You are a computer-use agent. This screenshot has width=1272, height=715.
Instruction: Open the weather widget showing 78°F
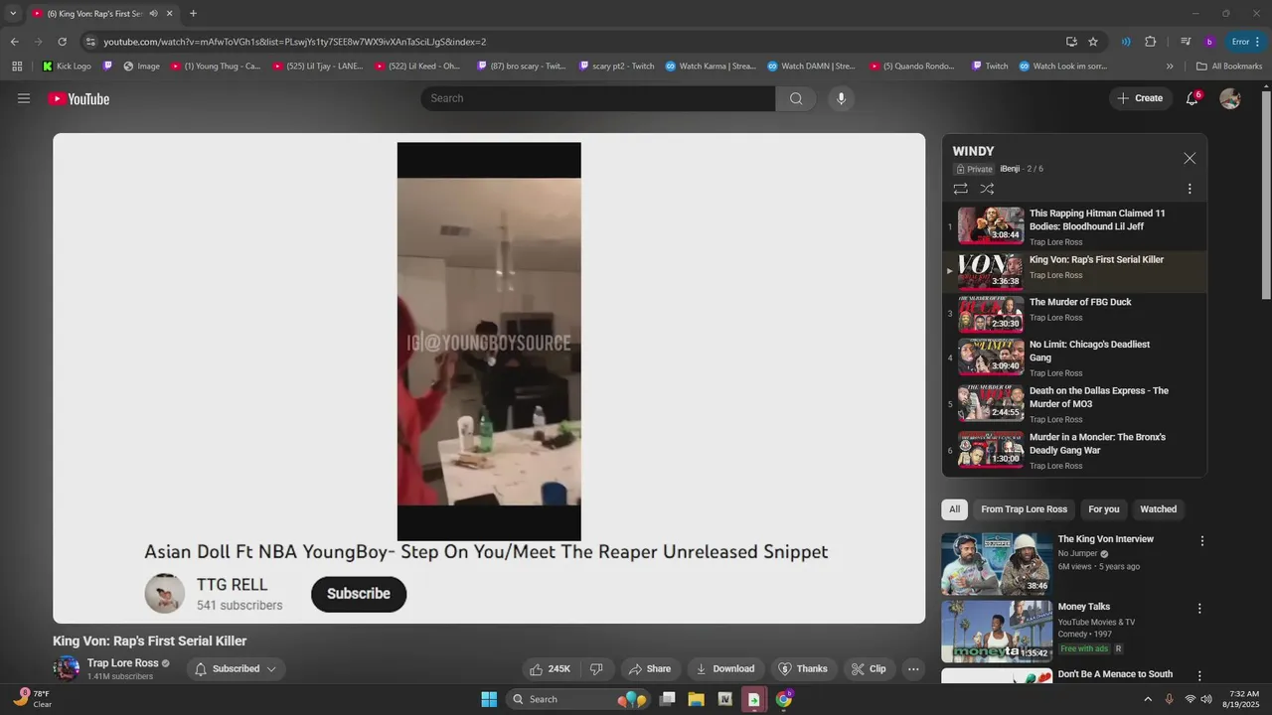(x=32, y=698)
